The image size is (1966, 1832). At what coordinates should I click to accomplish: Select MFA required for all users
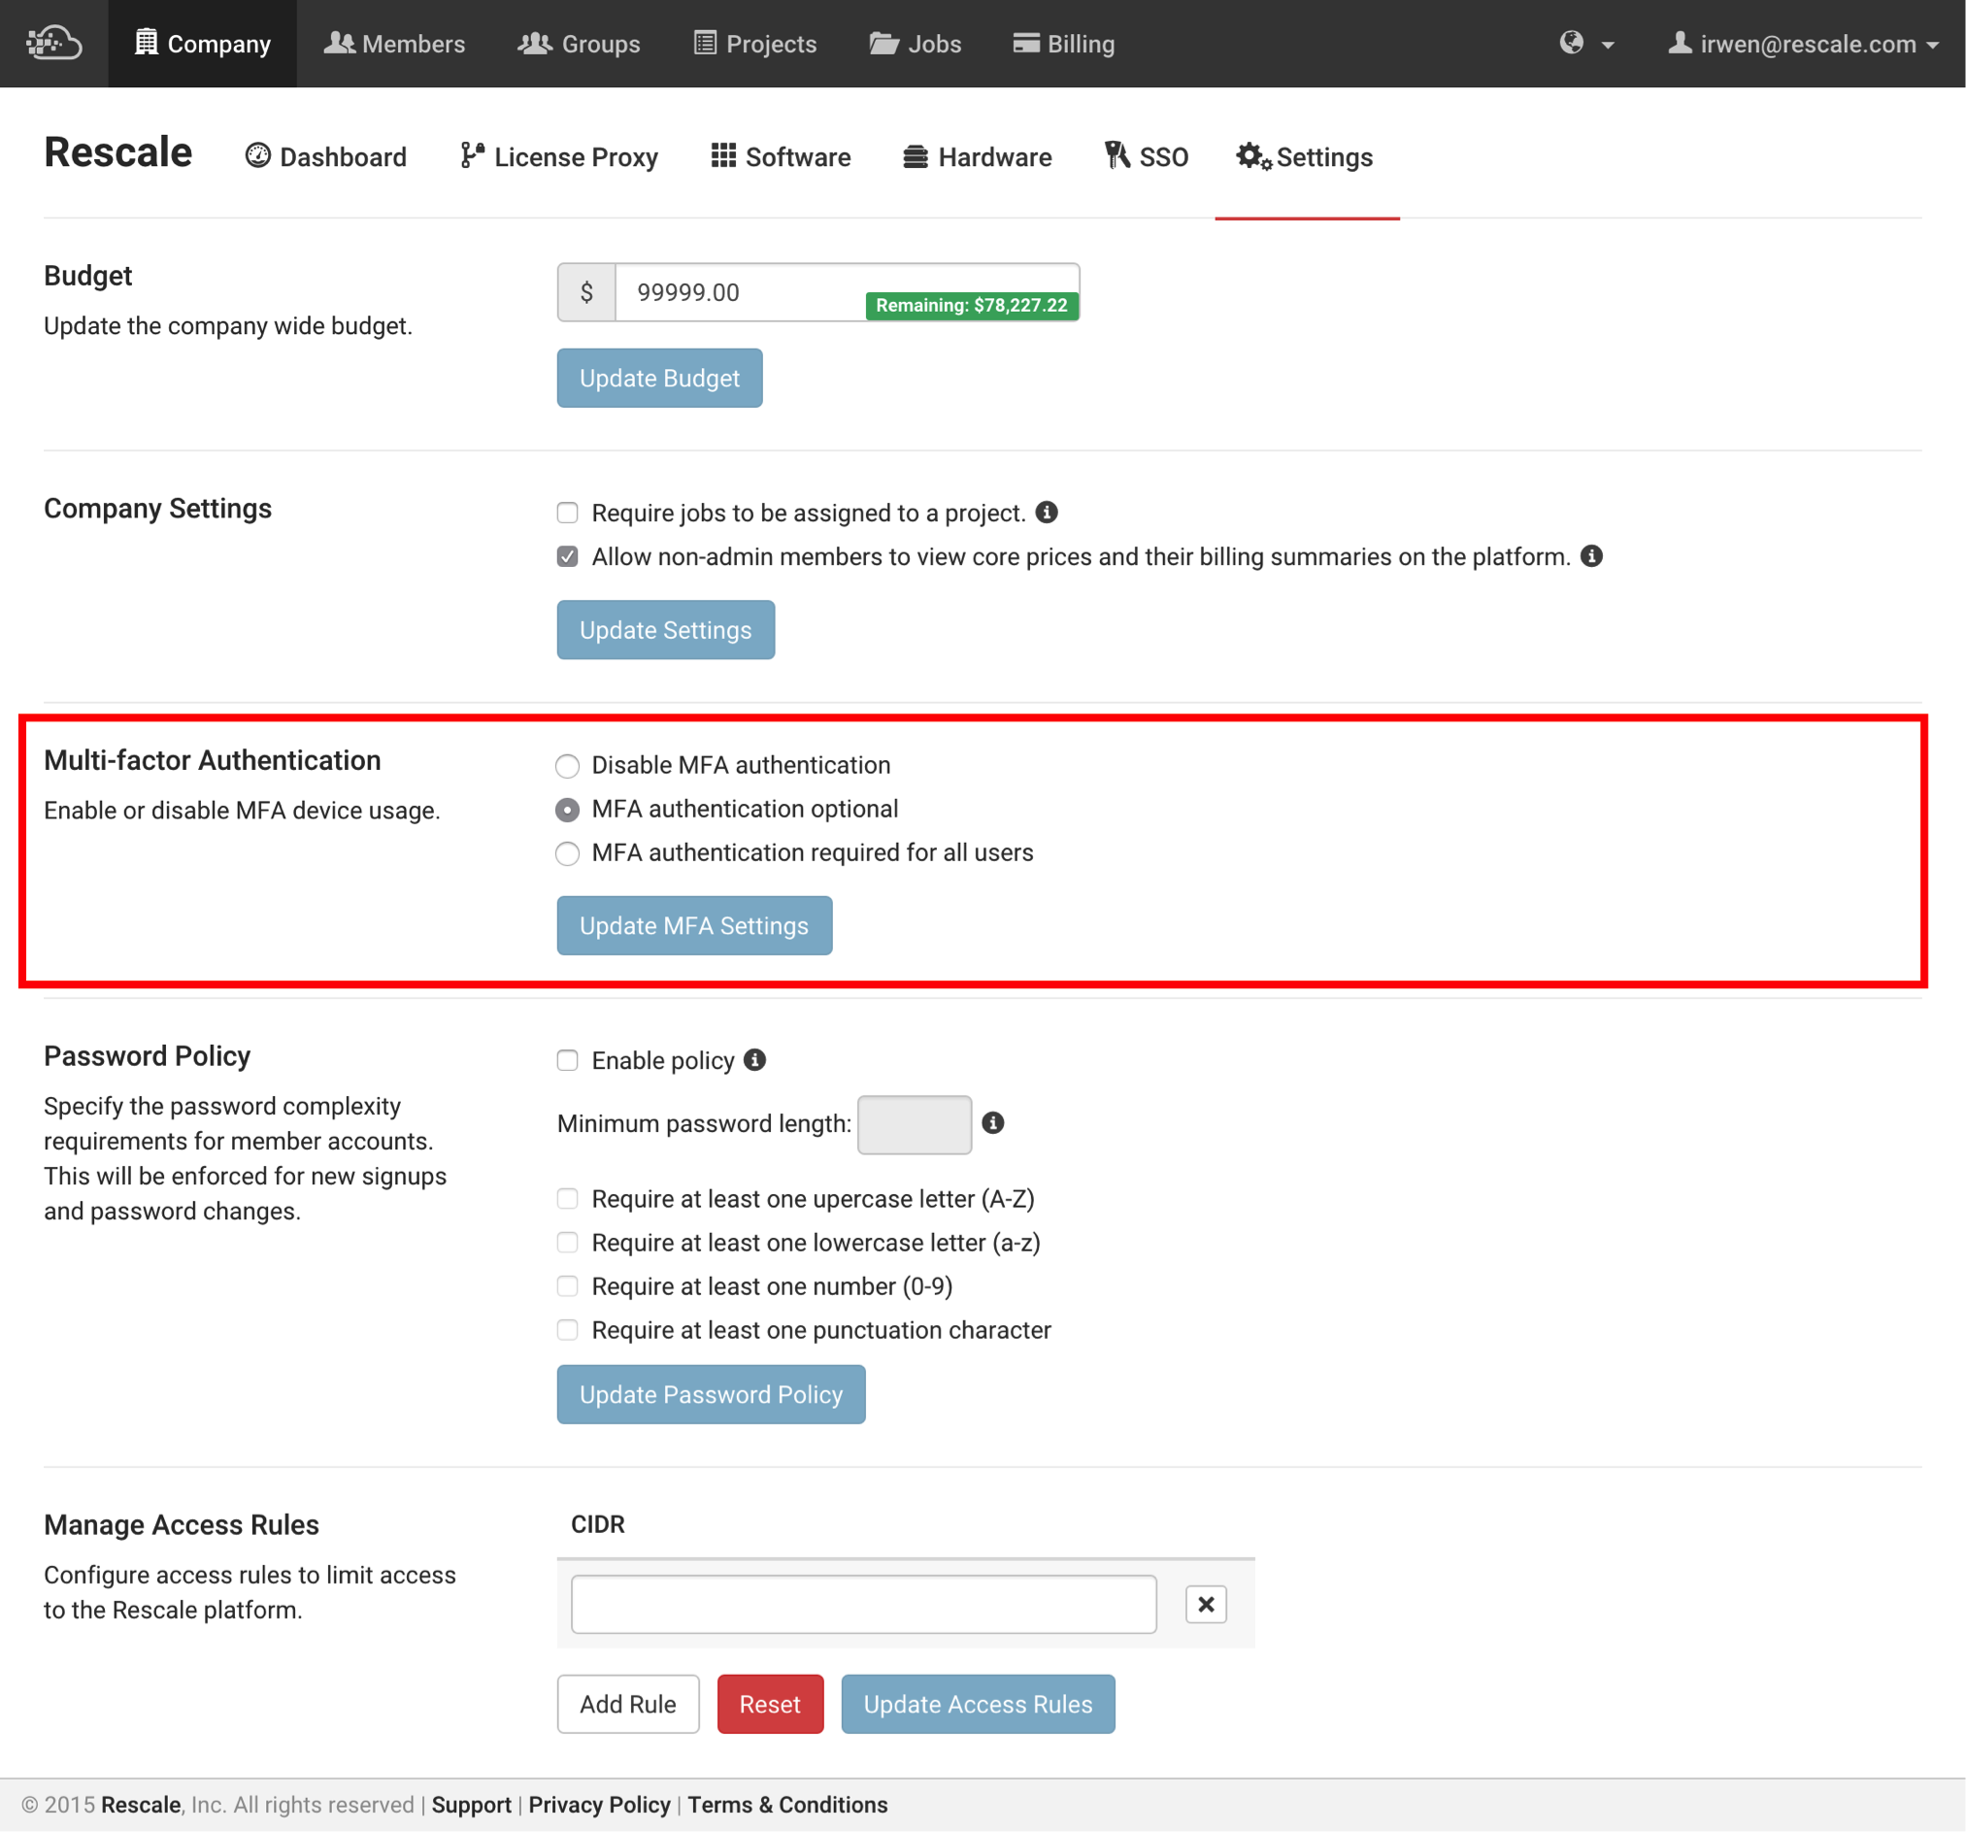click(x=567, y=853)
